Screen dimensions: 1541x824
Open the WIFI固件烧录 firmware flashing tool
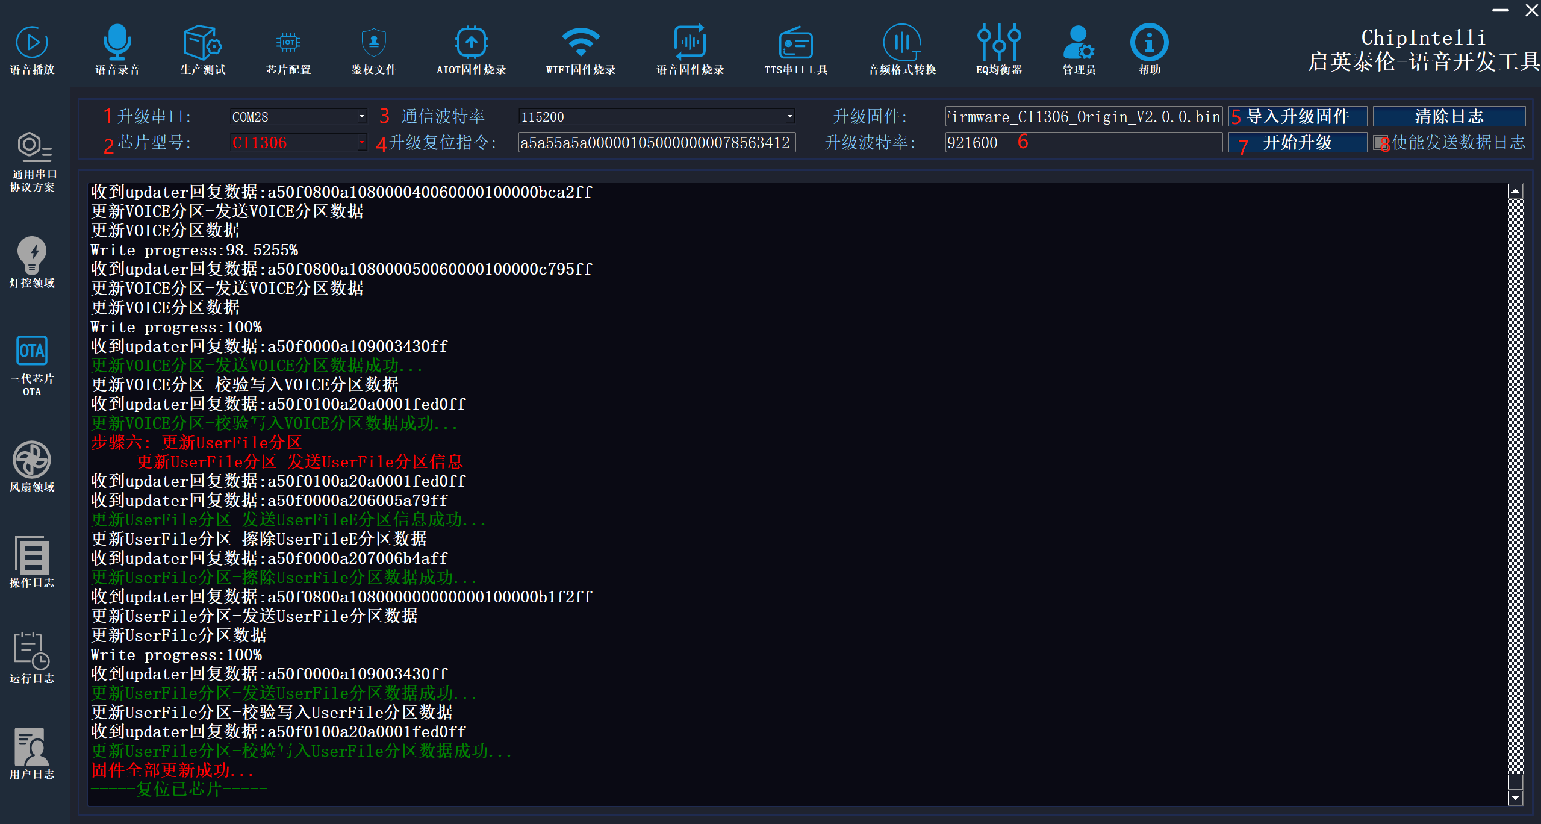coord(581,49)
